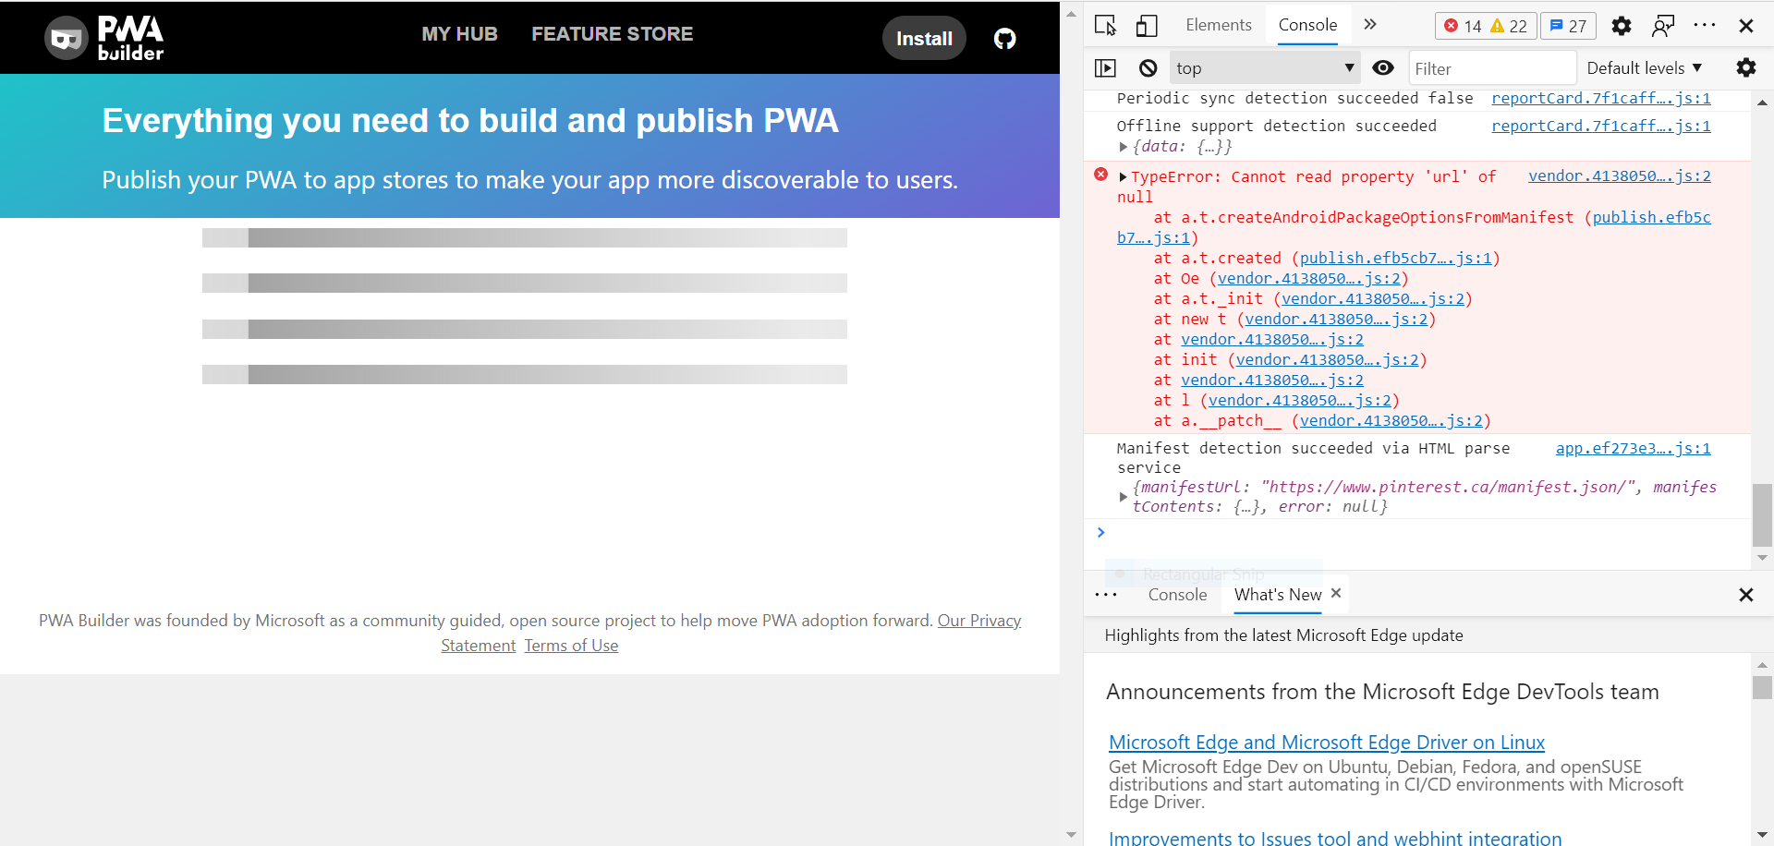Viewport: 1774px width, 846px height.
Task: Open the PWA Builder GitHub icon
Action: 1004,38
